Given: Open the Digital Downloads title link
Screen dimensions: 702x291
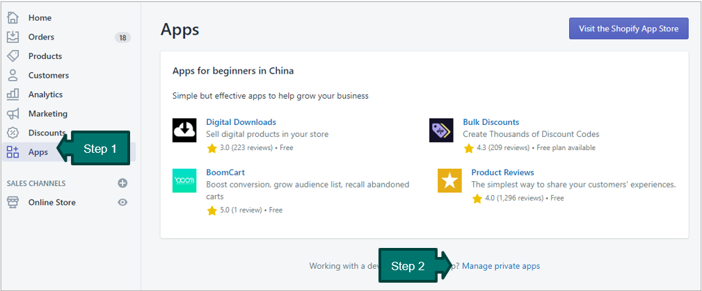Looking at the screenshot, I should point(241,122).
